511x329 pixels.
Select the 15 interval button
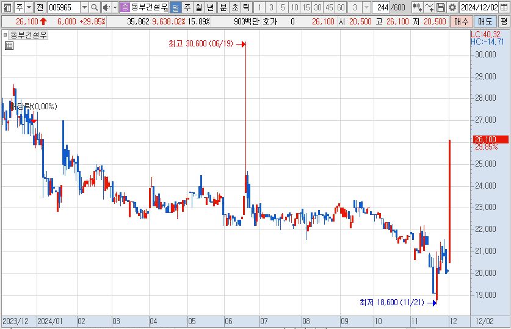point(306,7)
